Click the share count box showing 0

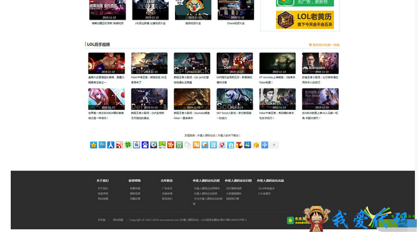(x=274, y=145)
